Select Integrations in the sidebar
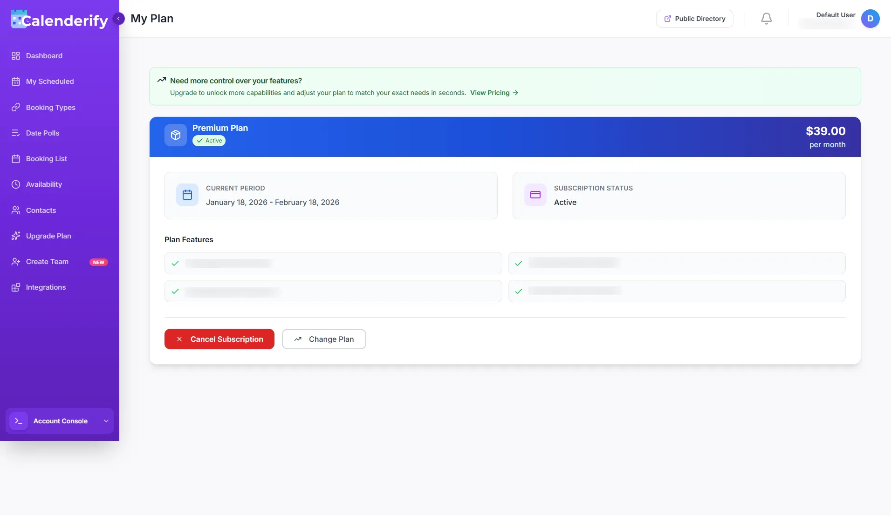This screenshot has width=891, height=516. [46, 287]
